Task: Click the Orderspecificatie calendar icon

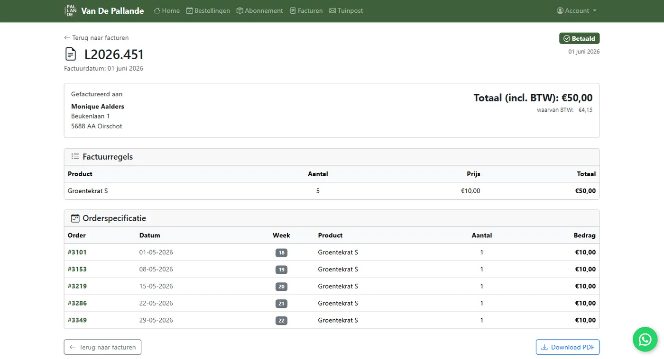Action: coord(75,218)
